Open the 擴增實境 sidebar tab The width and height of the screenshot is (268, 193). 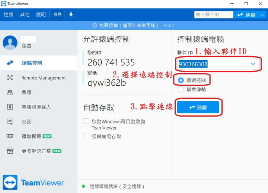click(39, 136)
